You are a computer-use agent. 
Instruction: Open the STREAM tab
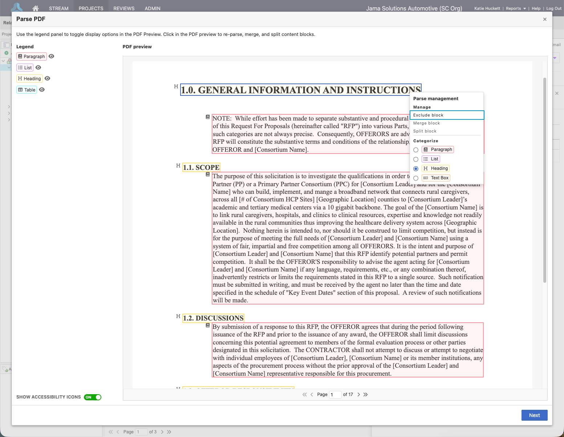(x=59, y=8)
